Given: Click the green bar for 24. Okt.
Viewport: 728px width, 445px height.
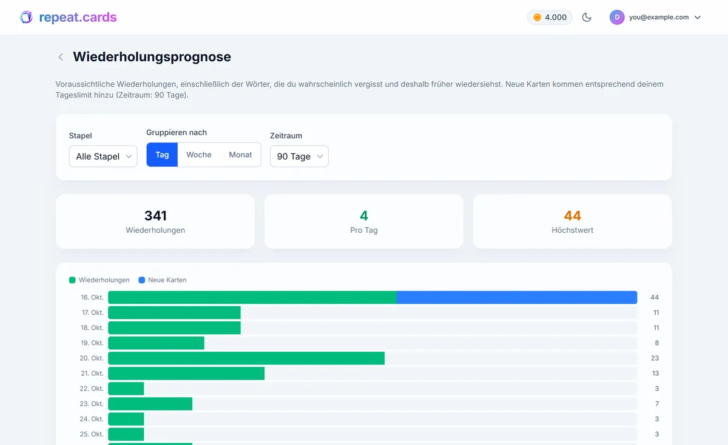Looking at the screenshot, I should [126, 418].
